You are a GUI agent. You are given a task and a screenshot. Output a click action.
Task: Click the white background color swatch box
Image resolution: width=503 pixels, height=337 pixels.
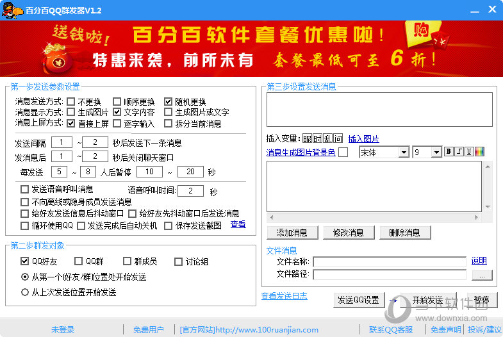pos(343,152)
